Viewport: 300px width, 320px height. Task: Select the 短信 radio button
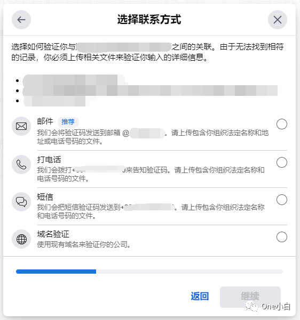281,200
